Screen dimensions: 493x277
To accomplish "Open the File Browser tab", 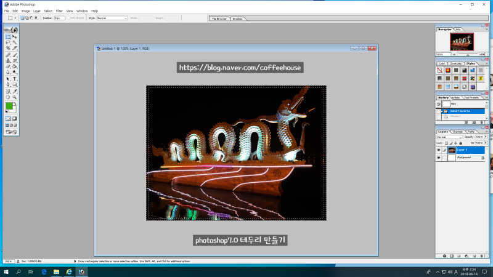I will click(x=219, y=19).
